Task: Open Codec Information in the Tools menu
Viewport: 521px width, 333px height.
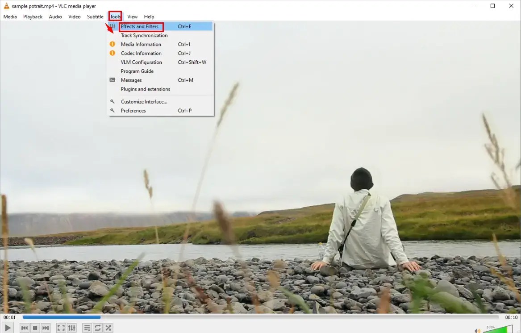Action: (x=141, y=53)
